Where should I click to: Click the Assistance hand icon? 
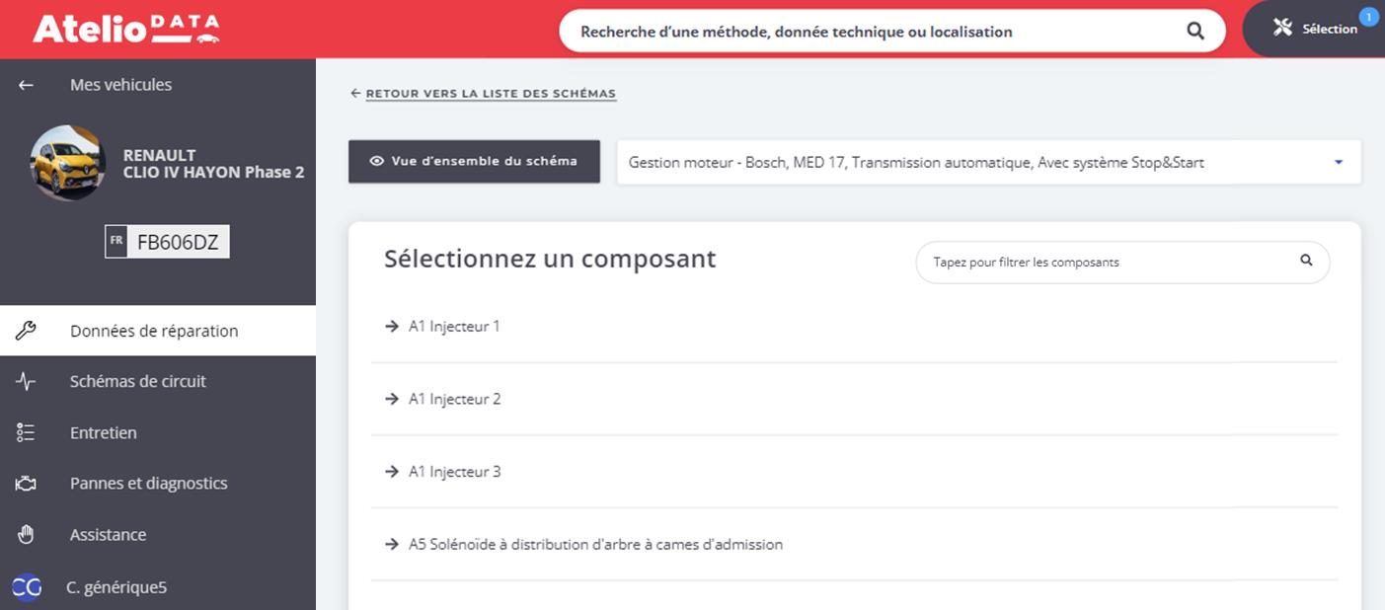coord(27,535)
